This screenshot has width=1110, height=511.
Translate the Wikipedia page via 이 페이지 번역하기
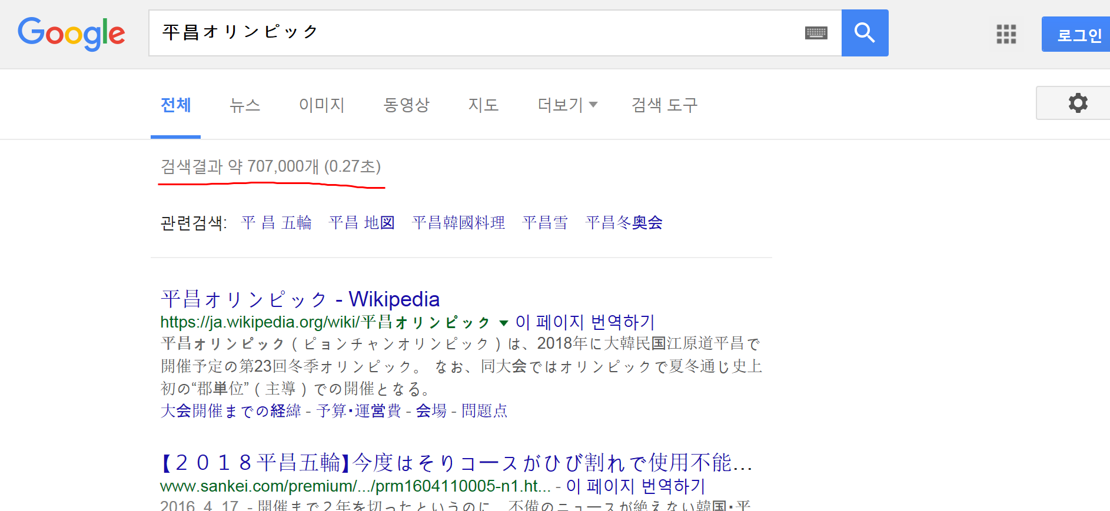[585, 322]
